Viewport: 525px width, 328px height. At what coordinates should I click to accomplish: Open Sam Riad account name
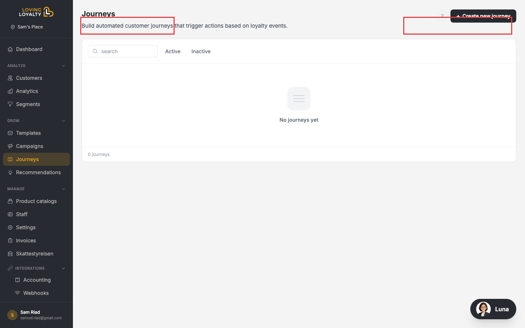coord(30,312)
